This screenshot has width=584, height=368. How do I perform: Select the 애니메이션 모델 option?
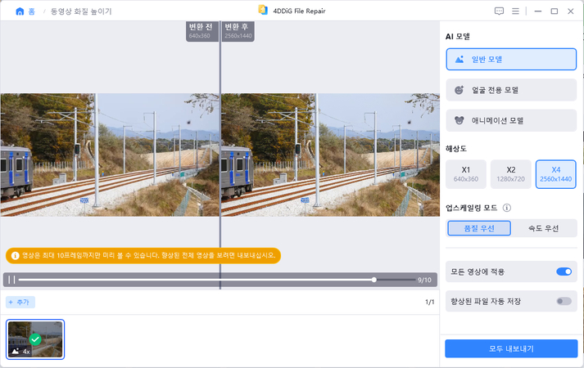point(511,120)
